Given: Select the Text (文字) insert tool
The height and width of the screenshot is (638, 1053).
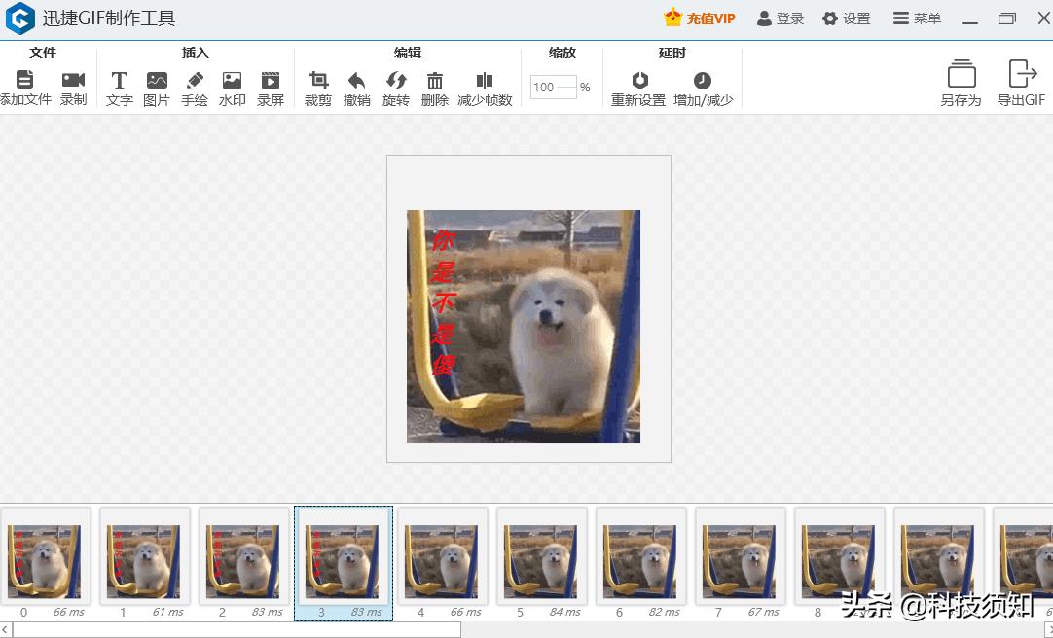Looking at the screenshot, I should click(x=119, y=81).
